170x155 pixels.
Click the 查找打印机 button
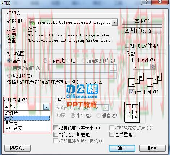(x=142, y=31)
